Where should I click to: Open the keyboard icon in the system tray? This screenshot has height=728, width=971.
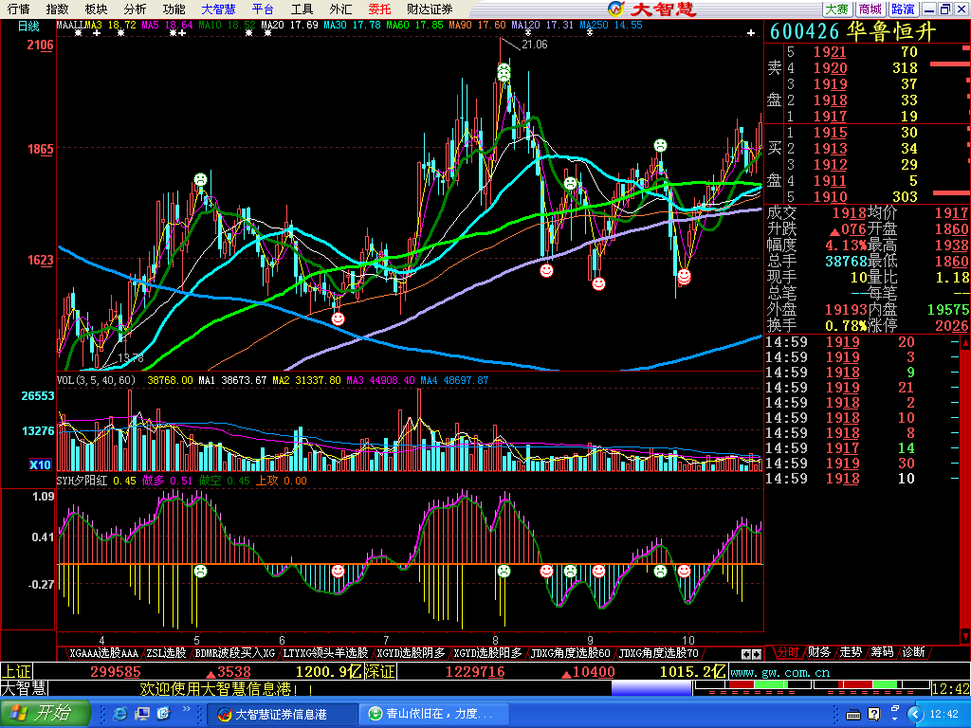[852, 715]
